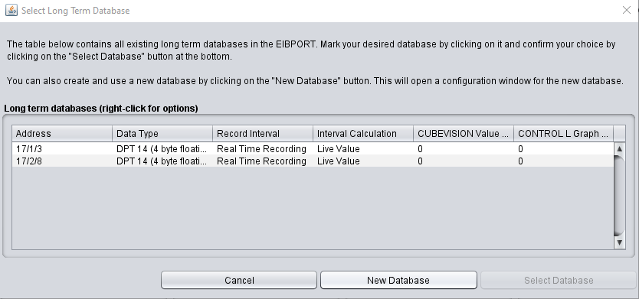This screenshot has height=299, width=639.
Task: Close the Select Long Term Database dialog
Action: point(627,10)
